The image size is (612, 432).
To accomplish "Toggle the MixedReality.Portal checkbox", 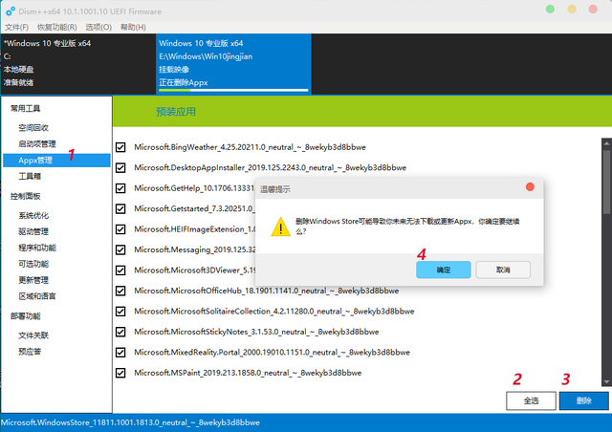I will (120, 353).
